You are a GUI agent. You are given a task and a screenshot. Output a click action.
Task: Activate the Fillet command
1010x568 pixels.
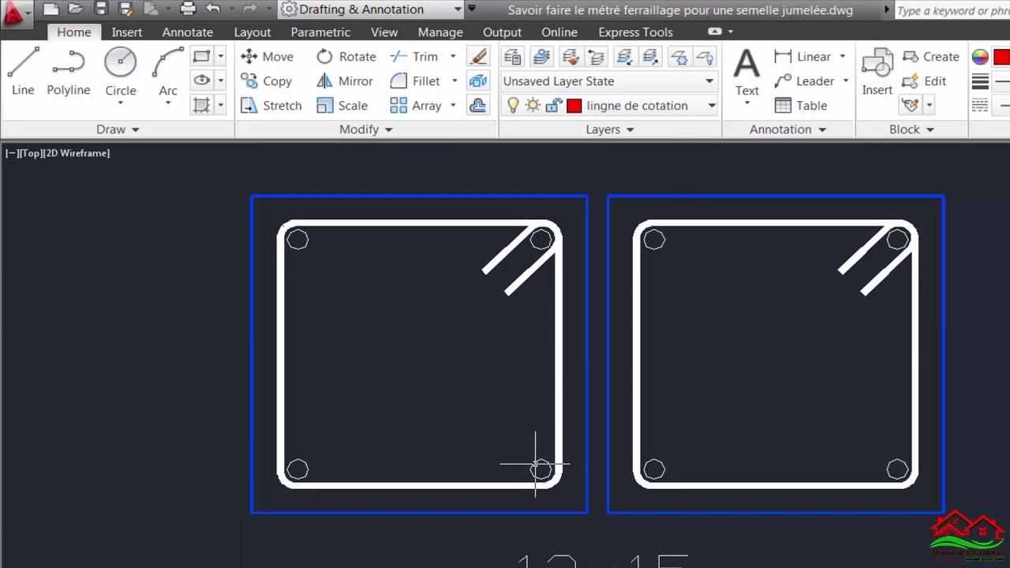pos(416,81)
